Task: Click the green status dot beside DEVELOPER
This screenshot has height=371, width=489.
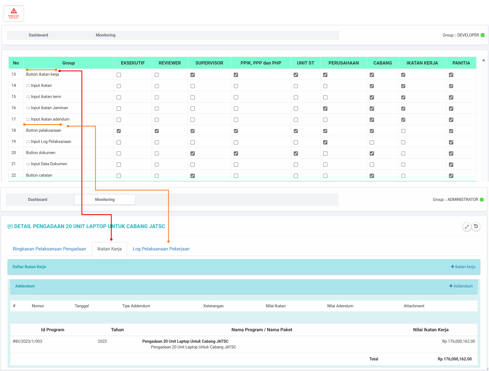Action: click(x=482, y=35)
